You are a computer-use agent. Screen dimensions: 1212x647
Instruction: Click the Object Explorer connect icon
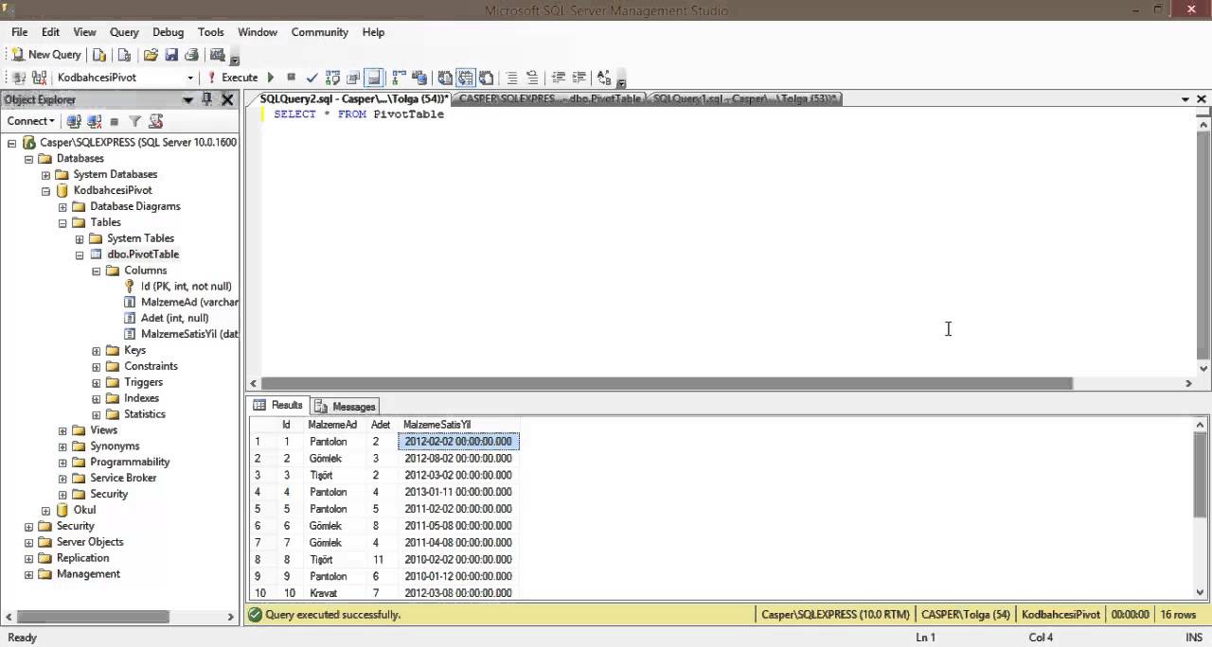point(73,121)
